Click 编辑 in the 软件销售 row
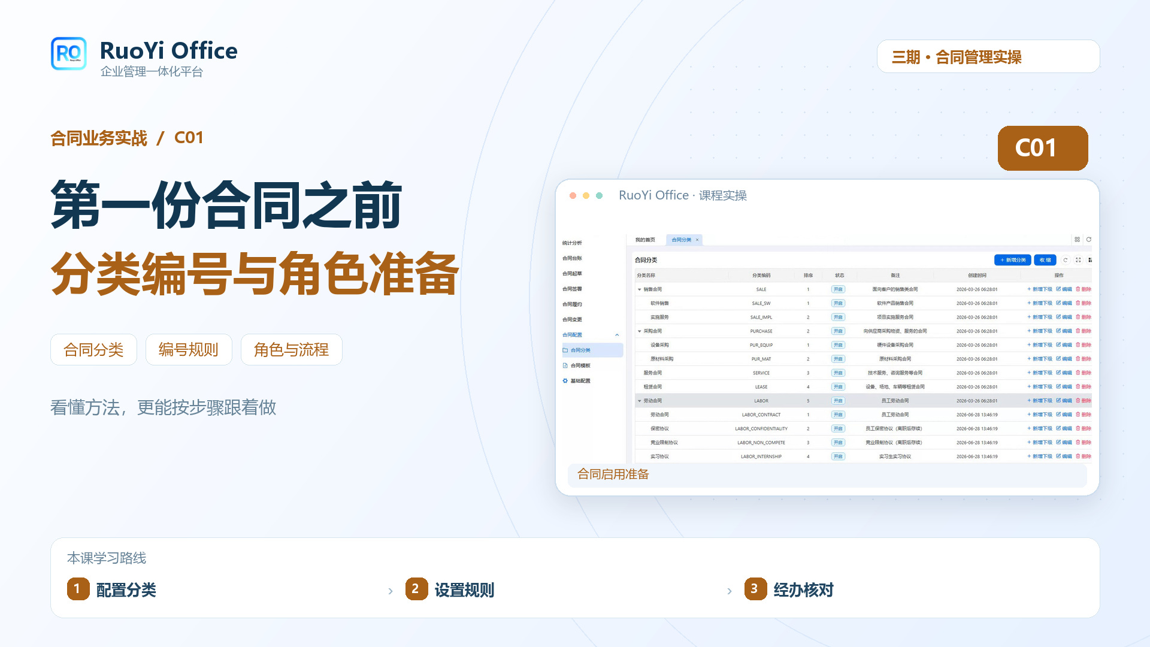 click(1064, 303)
